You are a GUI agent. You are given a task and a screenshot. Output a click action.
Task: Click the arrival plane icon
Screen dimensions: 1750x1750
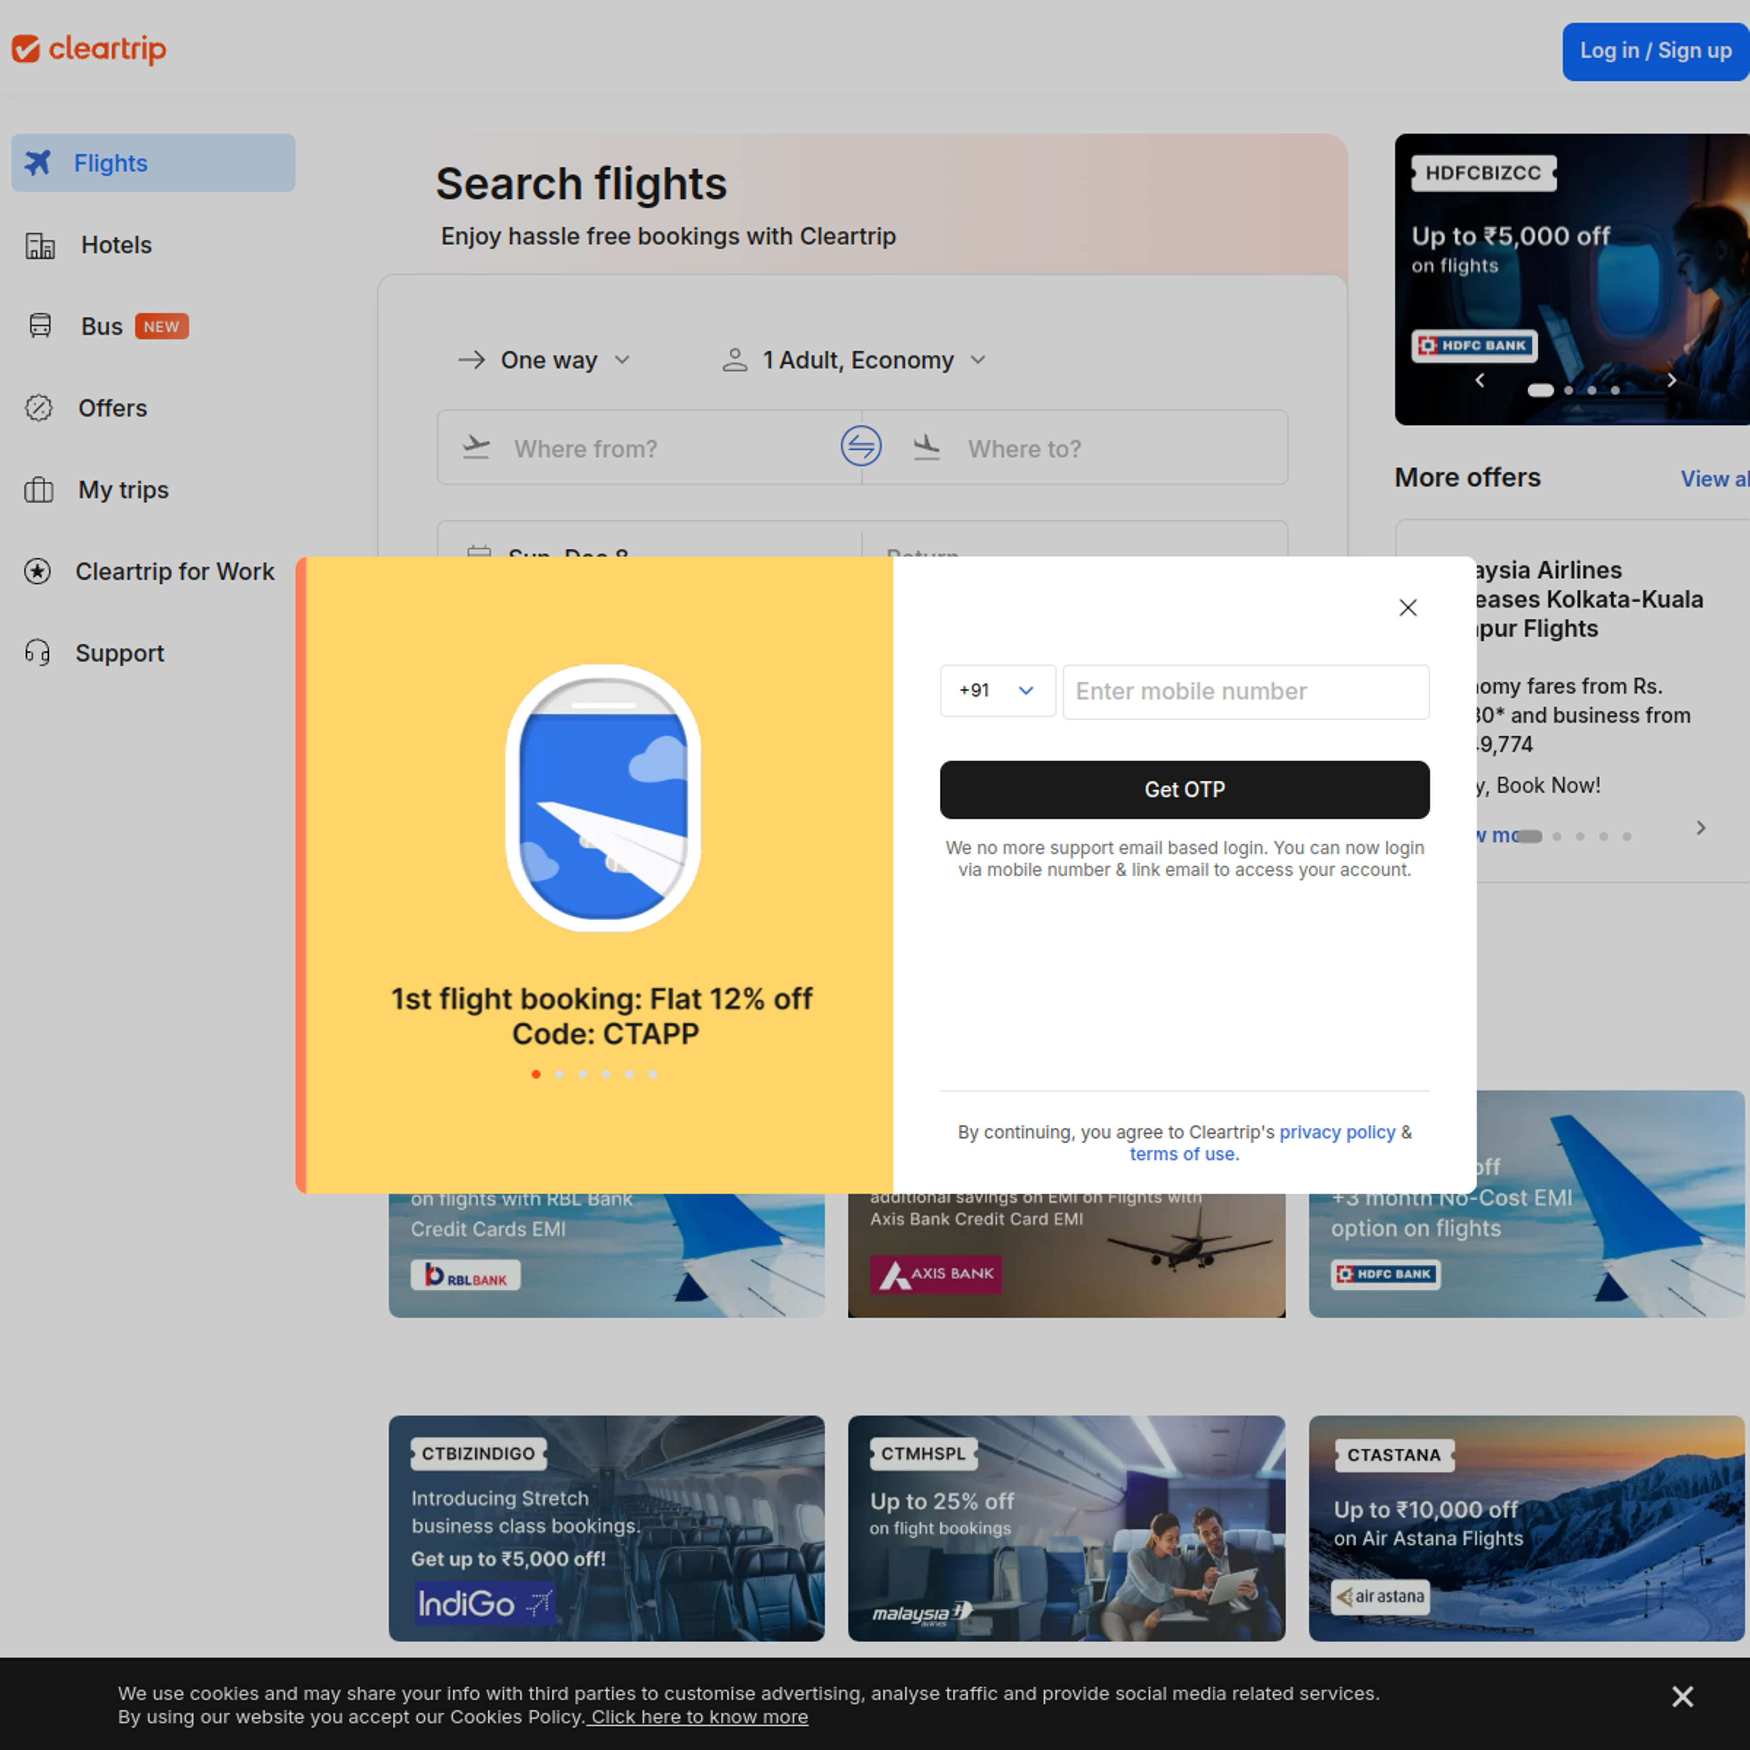[x=926, y=448]
